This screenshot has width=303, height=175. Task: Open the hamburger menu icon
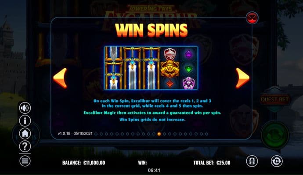click(x=25, y=161)
